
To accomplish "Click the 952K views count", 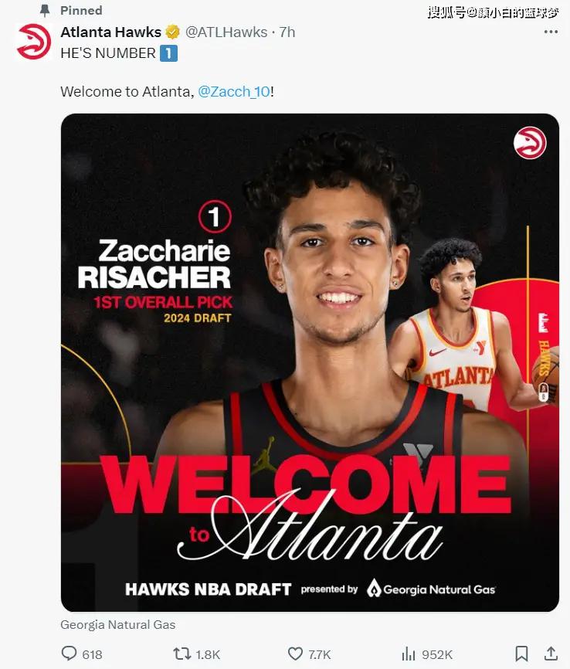I will [x=437, y=654].
